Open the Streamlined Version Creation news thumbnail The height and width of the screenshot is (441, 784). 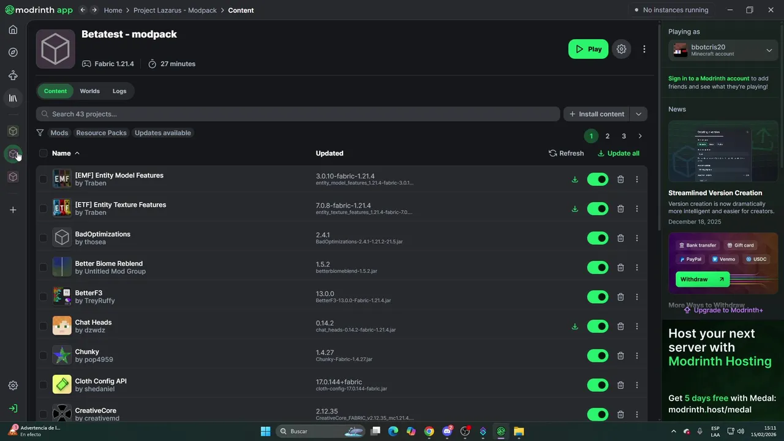tap(723, 151)
